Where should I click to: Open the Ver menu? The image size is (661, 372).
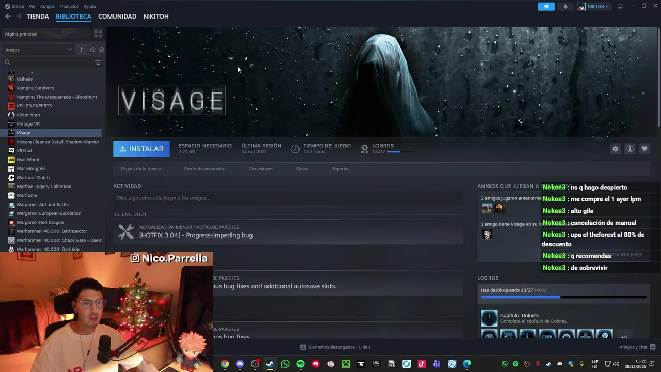32,7
